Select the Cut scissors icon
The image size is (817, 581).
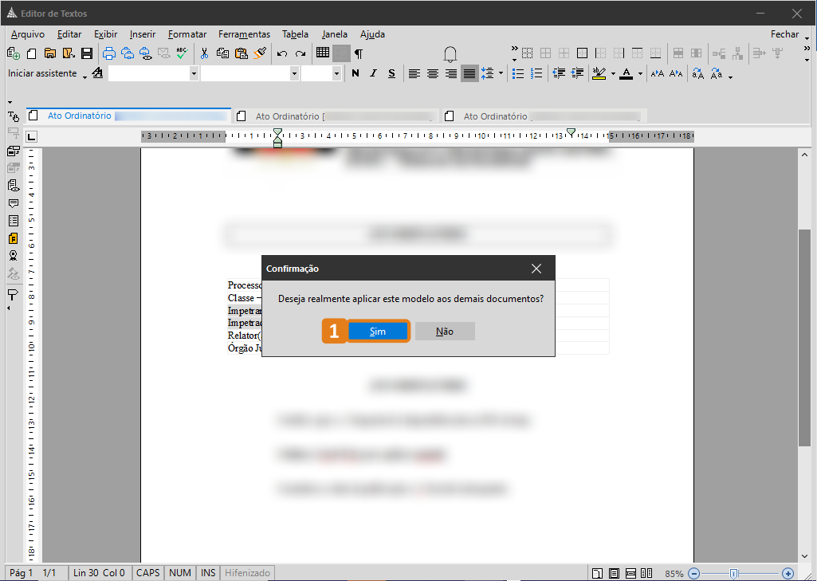pyautogui.click(x=204, y=53)
